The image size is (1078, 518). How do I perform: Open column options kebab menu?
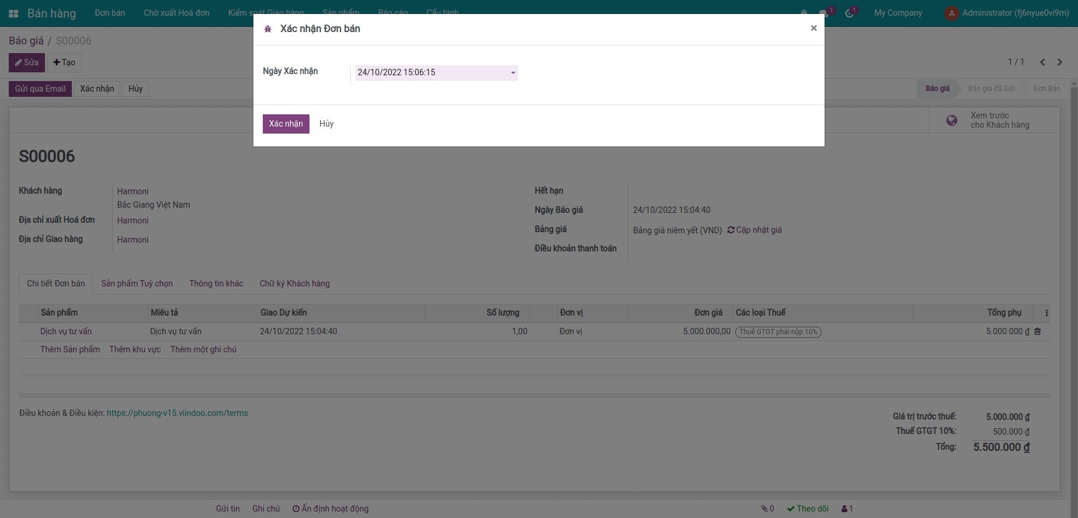tap(1046, 313)
